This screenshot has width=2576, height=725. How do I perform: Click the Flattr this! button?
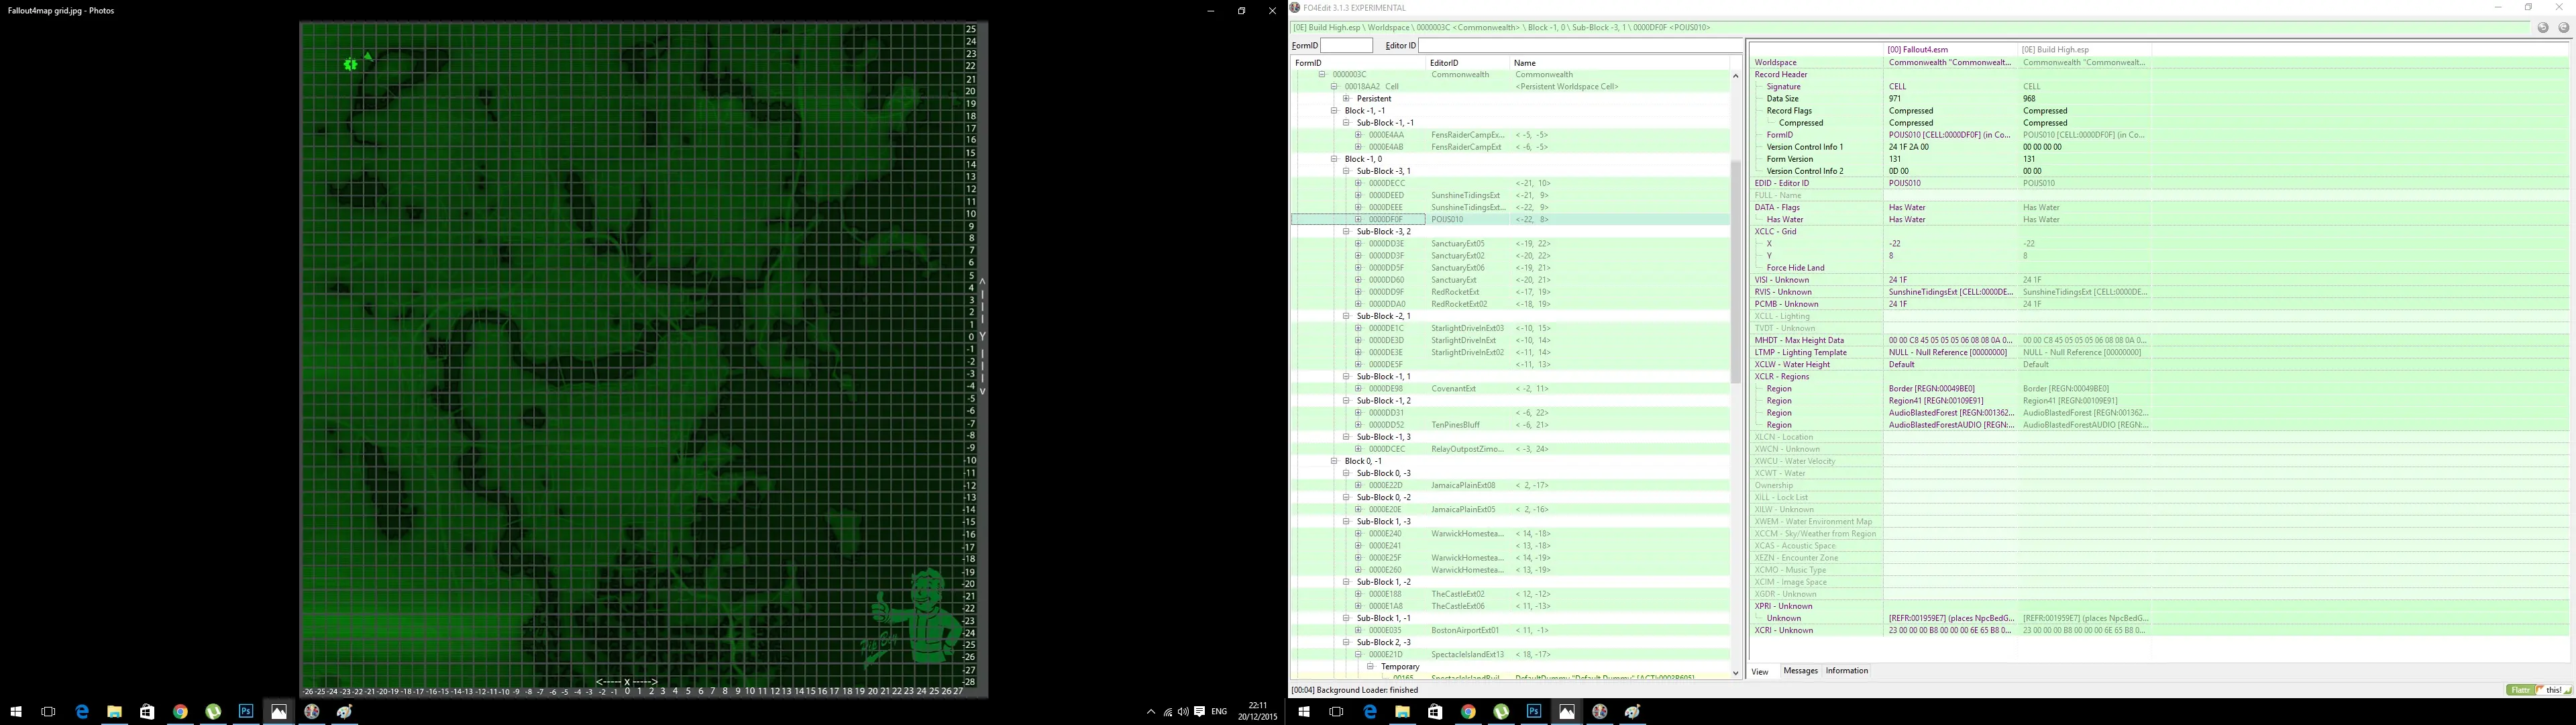(x=2539, y=690)
